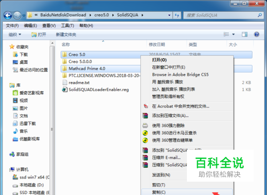Select the readme.txt file
The height and width of the screenshot is (195, 267).
(x=76, y=83)
